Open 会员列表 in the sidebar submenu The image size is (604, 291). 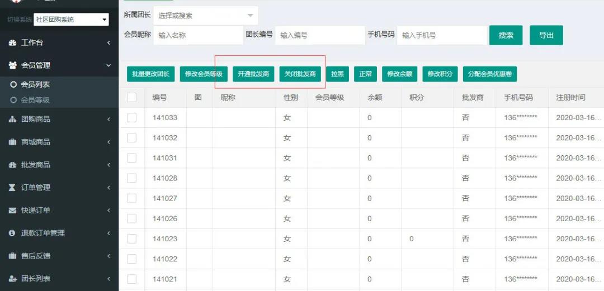click(x=35, y=85)
